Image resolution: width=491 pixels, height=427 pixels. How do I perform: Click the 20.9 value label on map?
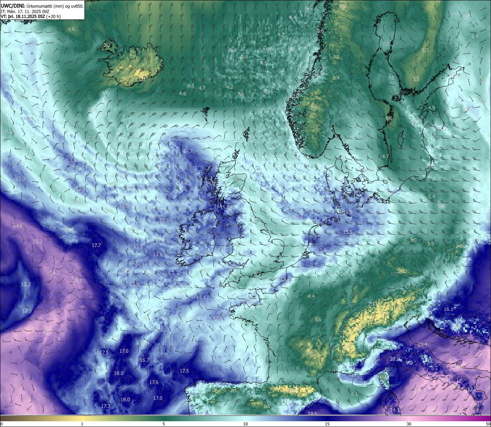tap(395, 359)
